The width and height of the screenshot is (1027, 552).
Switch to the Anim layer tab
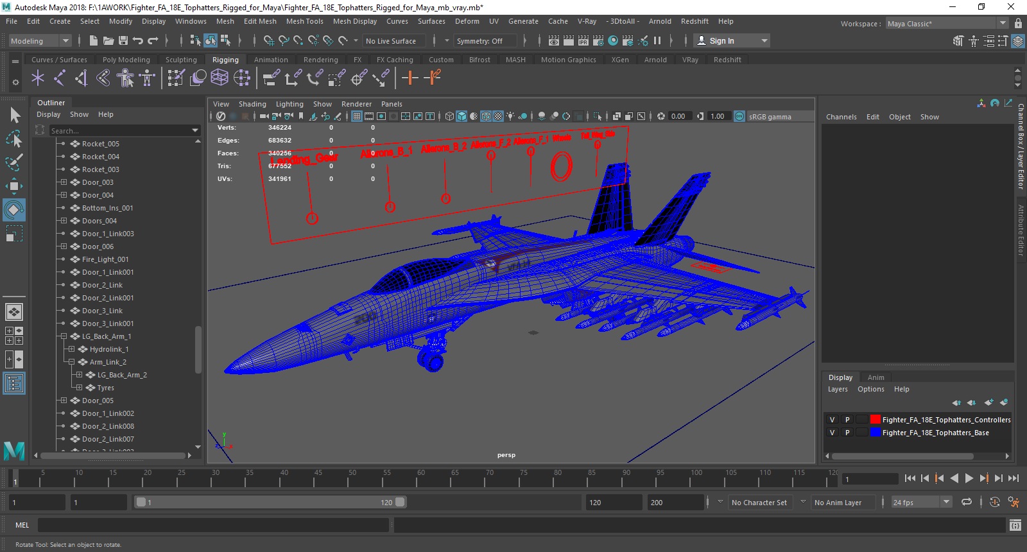point(876,377)
